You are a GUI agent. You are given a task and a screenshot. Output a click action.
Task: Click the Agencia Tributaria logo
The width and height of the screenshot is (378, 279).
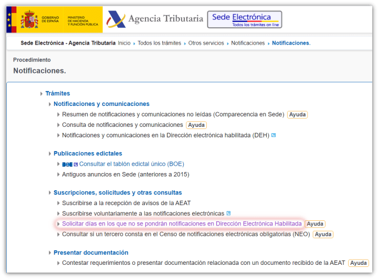click(155, 19)
